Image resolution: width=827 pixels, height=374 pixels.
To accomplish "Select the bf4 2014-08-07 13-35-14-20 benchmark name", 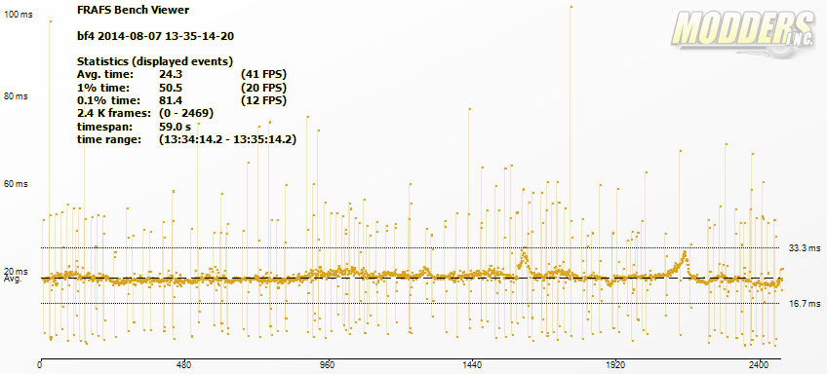I will (156, 36).
